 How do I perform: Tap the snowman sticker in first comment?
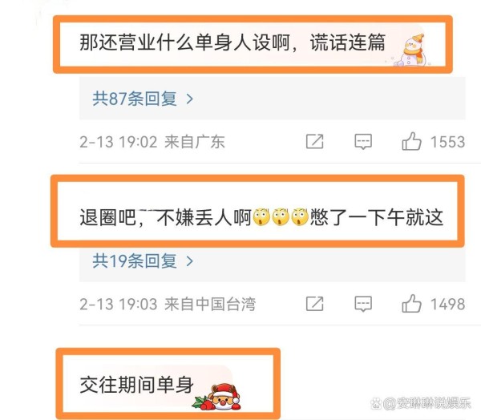(x=410, y=50)
